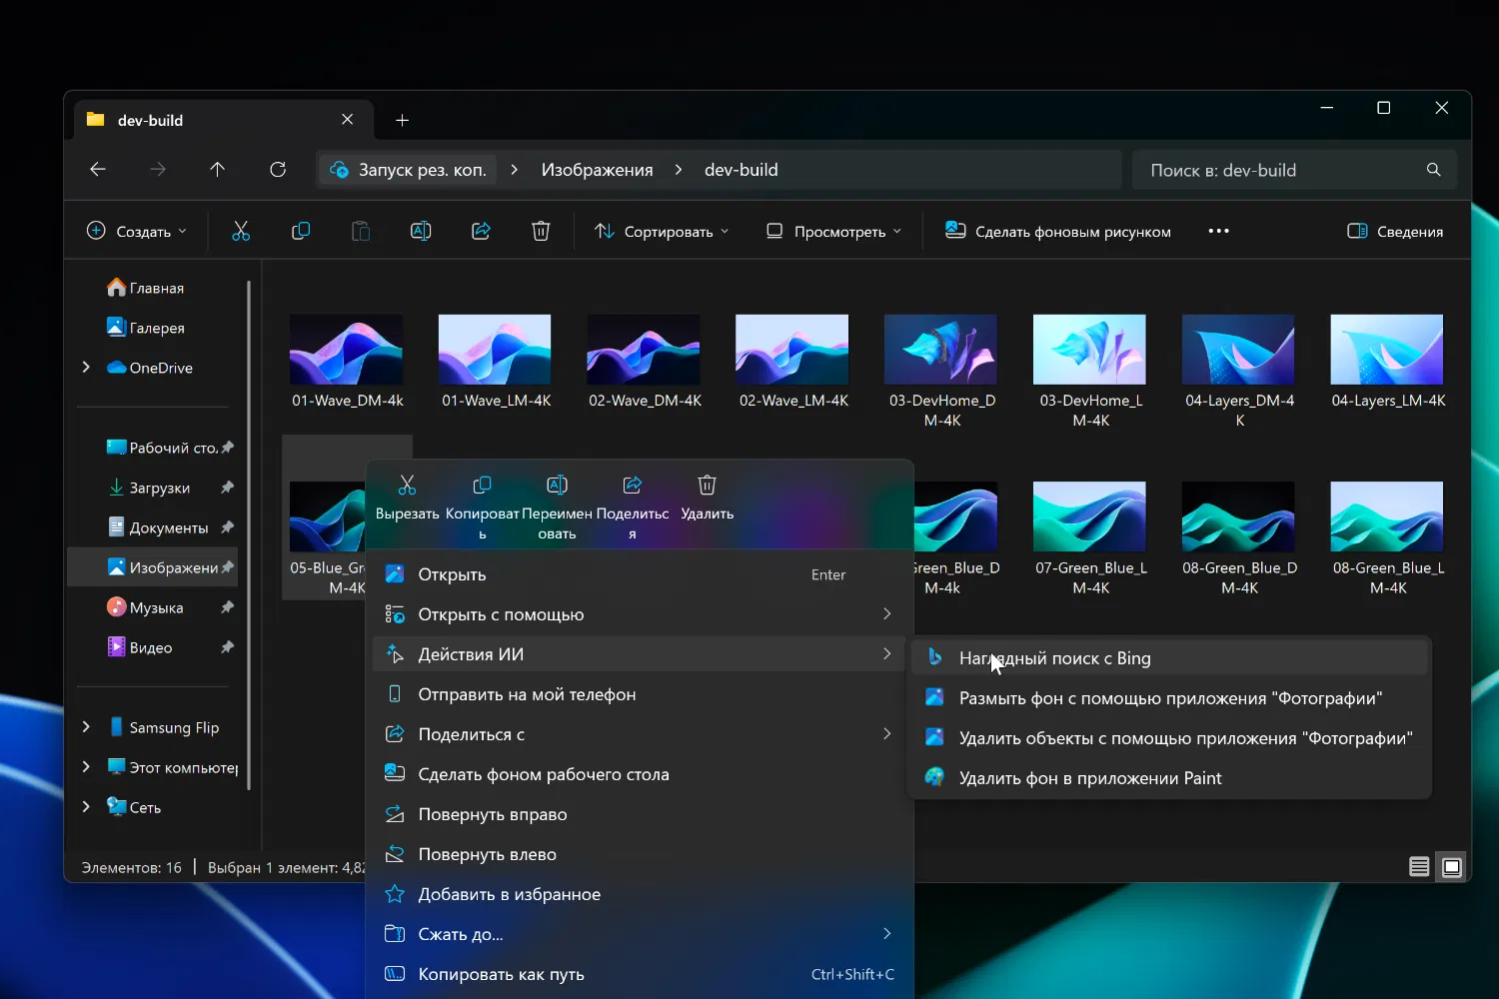Viewport: 1499px width, 999px height.
Task: Open the Create new item button
Action: (137, 231)
